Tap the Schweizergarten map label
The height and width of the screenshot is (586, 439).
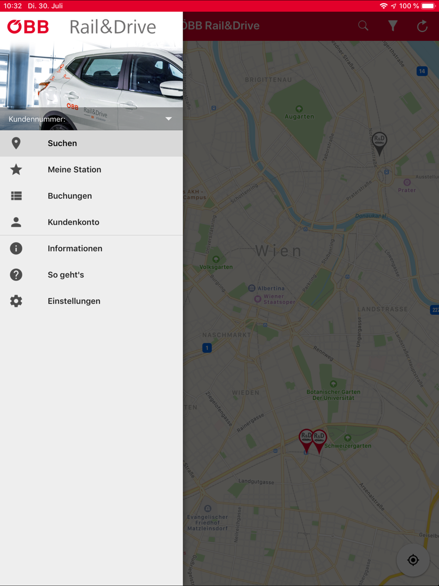pos(348,446)
